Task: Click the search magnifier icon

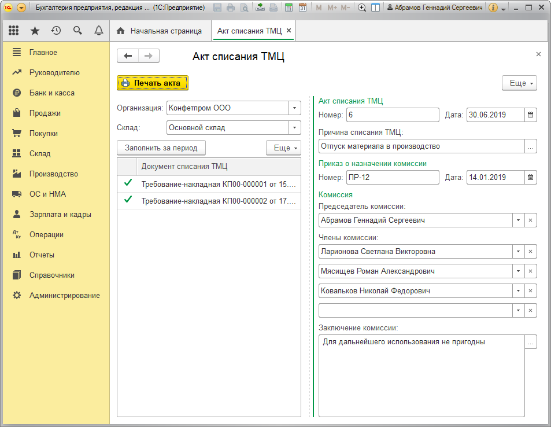Action: coord(77,31)
